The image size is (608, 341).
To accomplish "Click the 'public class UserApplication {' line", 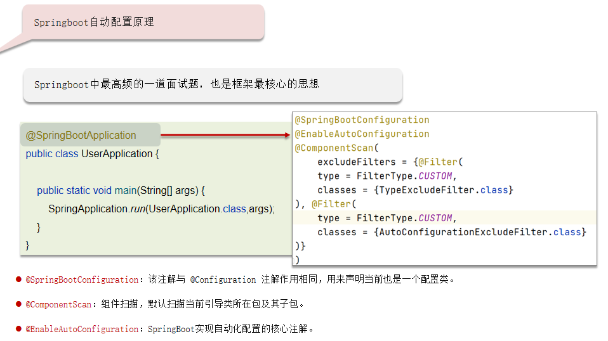I will pos(92,153).
